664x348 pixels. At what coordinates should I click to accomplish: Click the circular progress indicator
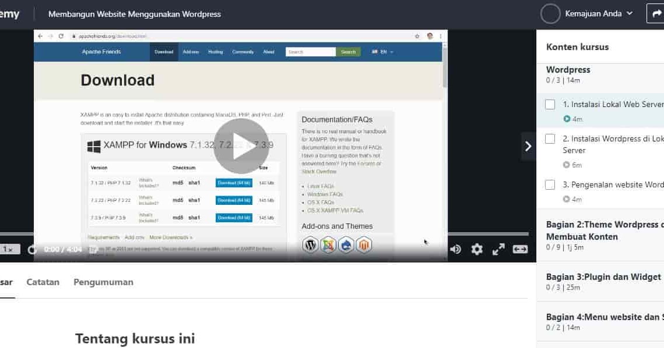[x=550, y=13]
